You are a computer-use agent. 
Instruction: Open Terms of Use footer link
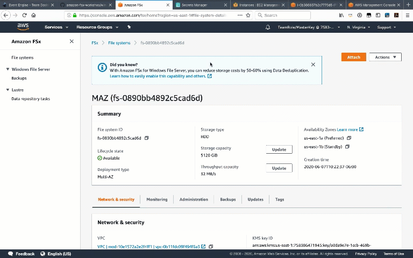point(394,254)
